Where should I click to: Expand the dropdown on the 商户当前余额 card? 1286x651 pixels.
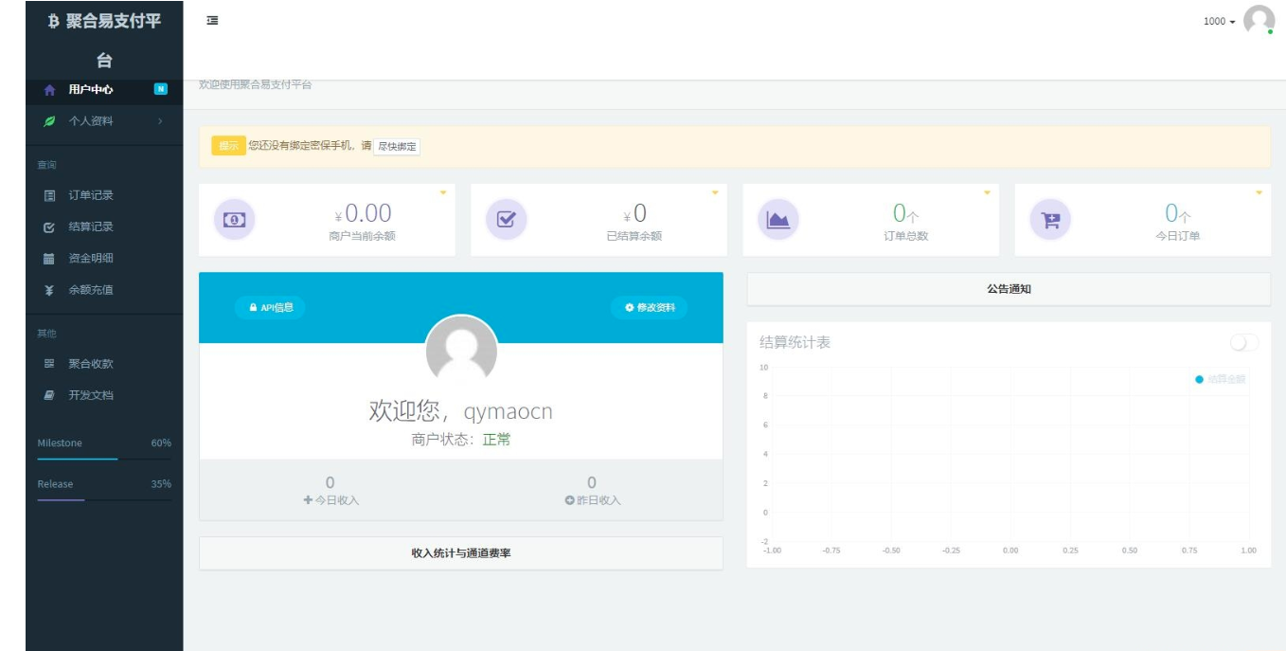pyautogui.click(x=441, y=191)
